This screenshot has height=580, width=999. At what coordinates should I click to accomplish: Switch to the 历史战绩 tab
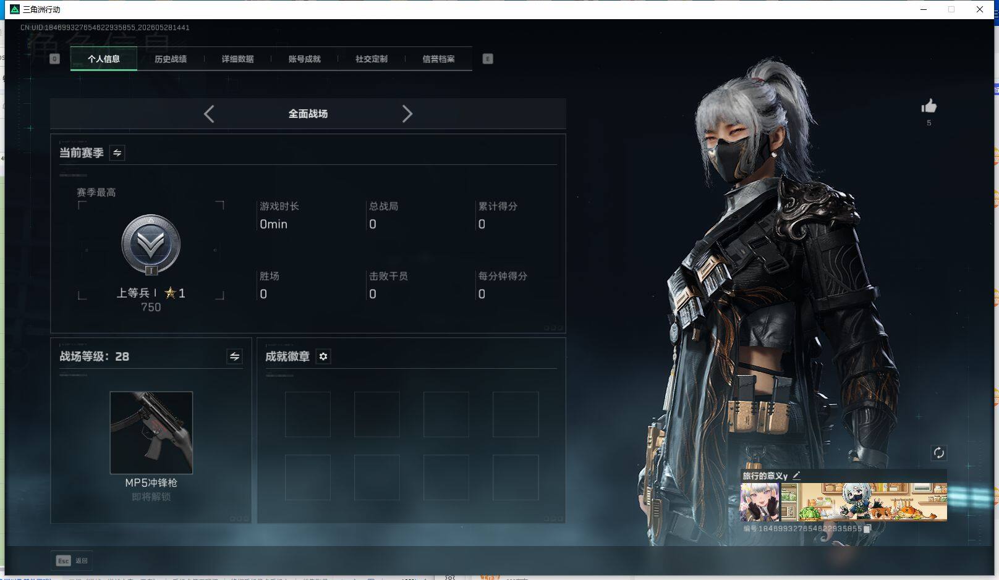point(171,59)
